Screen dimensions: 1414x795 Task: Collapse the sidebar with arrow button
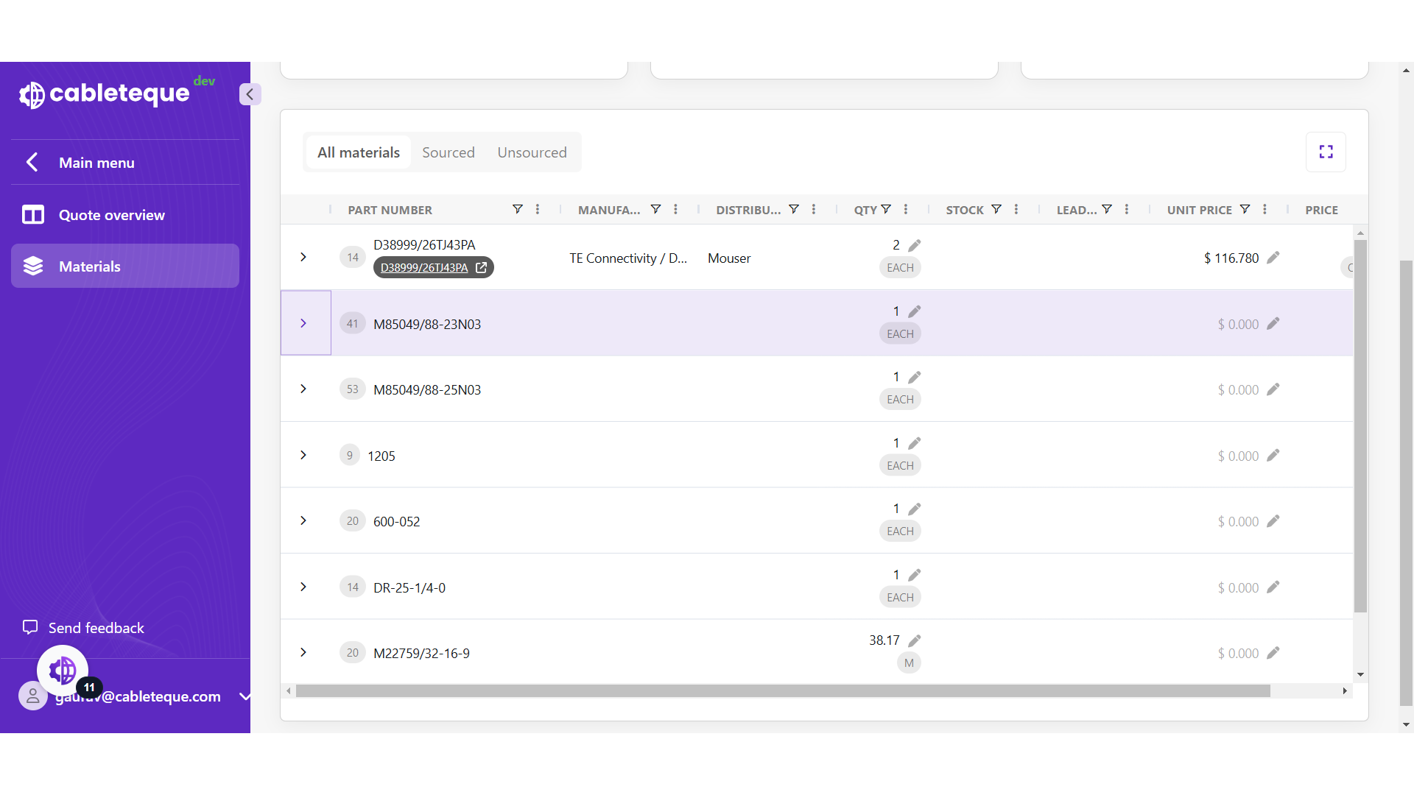(250, 94)
